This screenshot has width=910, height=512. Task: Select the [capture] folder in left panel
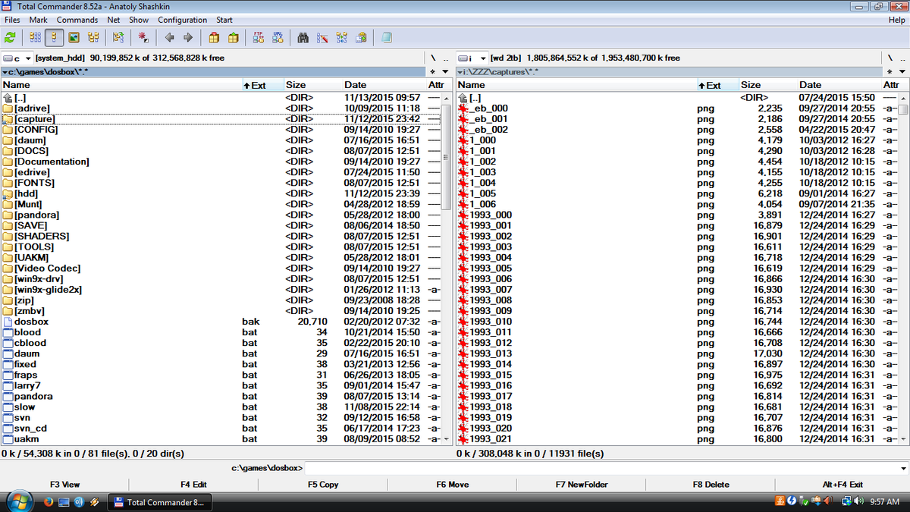(x=221, y=119)
